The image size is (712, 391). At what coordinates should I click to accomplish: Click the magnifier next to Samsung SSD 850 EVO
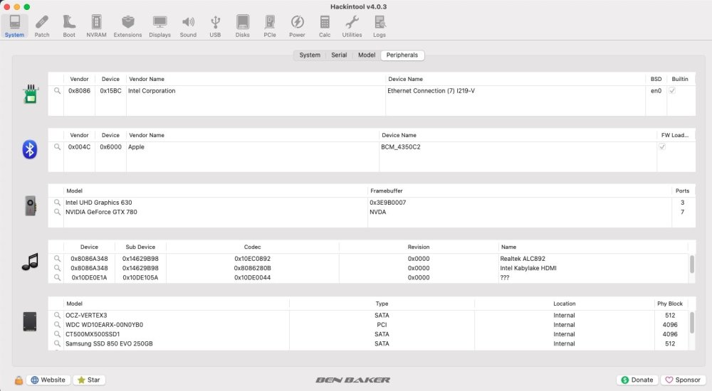click(x=57, y=344)
